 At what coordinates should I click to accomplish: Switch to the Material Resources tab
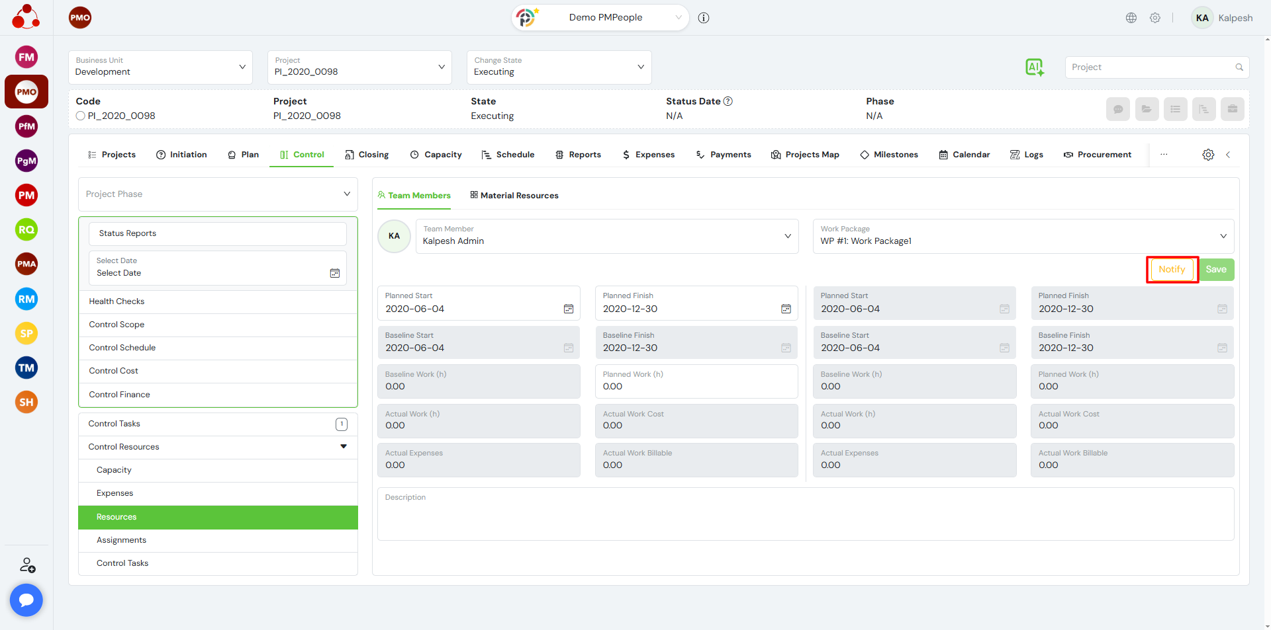coord(514,196)
